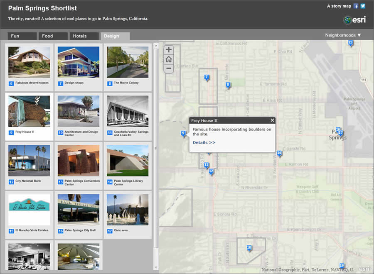The width and height of the screenshot is (374, 274).
Task: Click the thumbnail list scroll-down arrow
Action: [156, 267]
